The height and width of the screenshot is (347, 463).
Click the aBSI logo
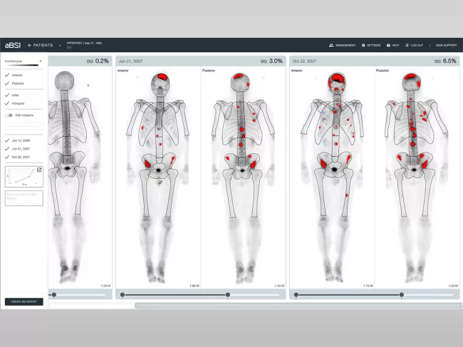[x=12, y=45]
